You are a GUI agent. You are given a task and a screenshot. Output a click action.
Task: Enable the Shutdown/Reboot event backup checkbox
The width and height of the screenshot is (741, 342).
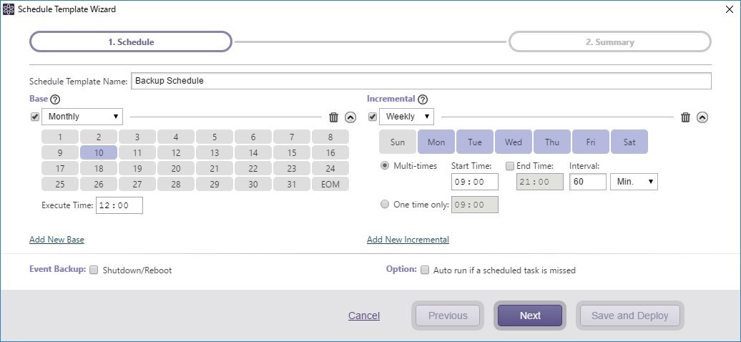pos(94,270)
